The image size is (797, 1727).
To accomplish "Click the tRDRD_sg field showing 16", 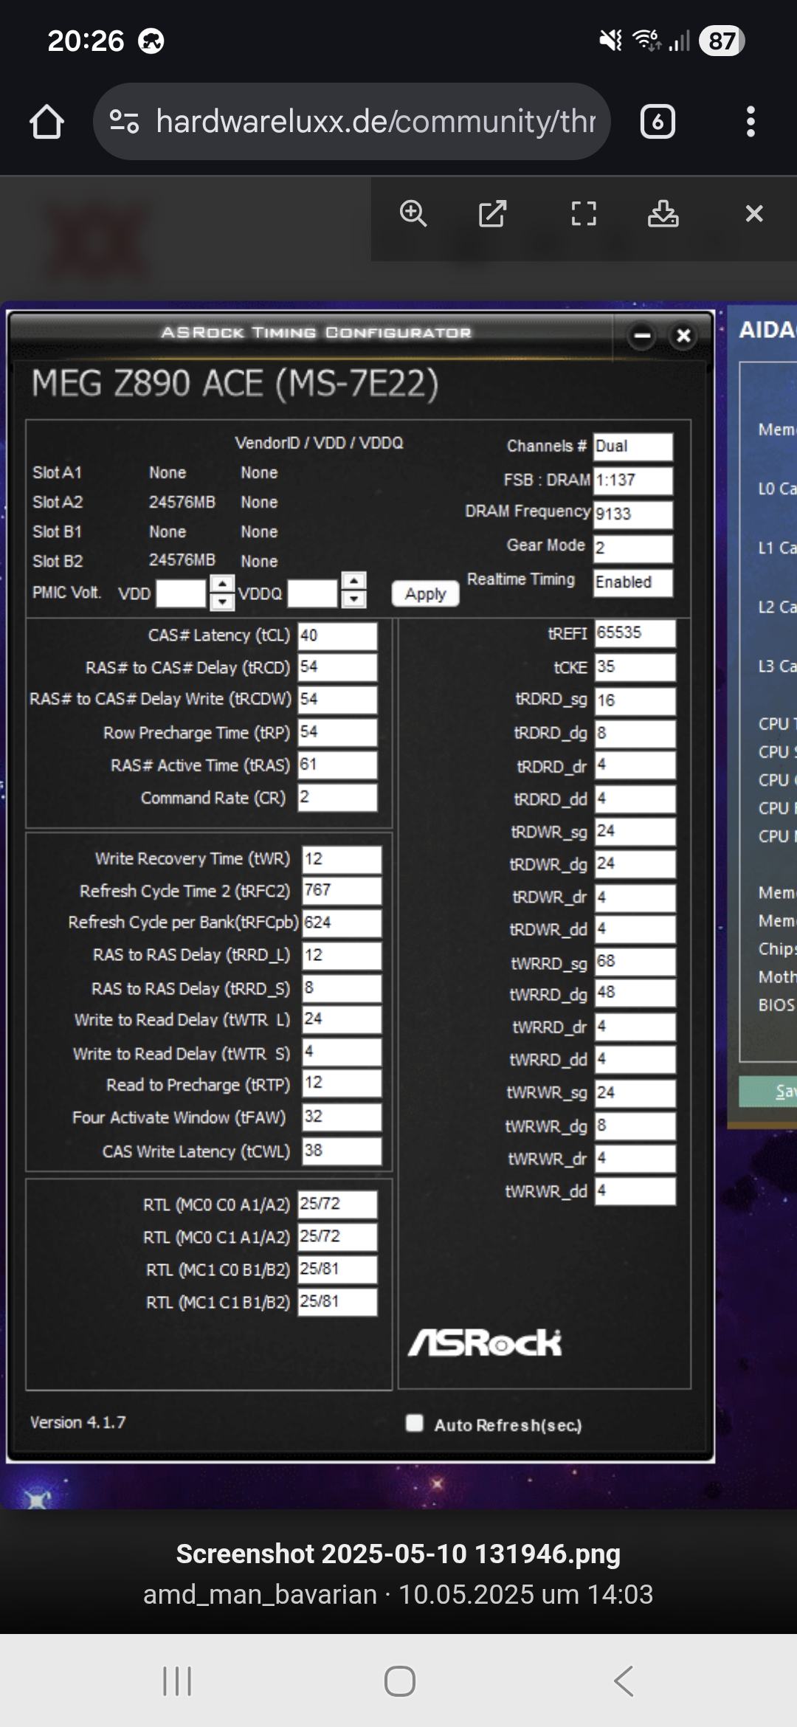I will [x=635, y=700].
